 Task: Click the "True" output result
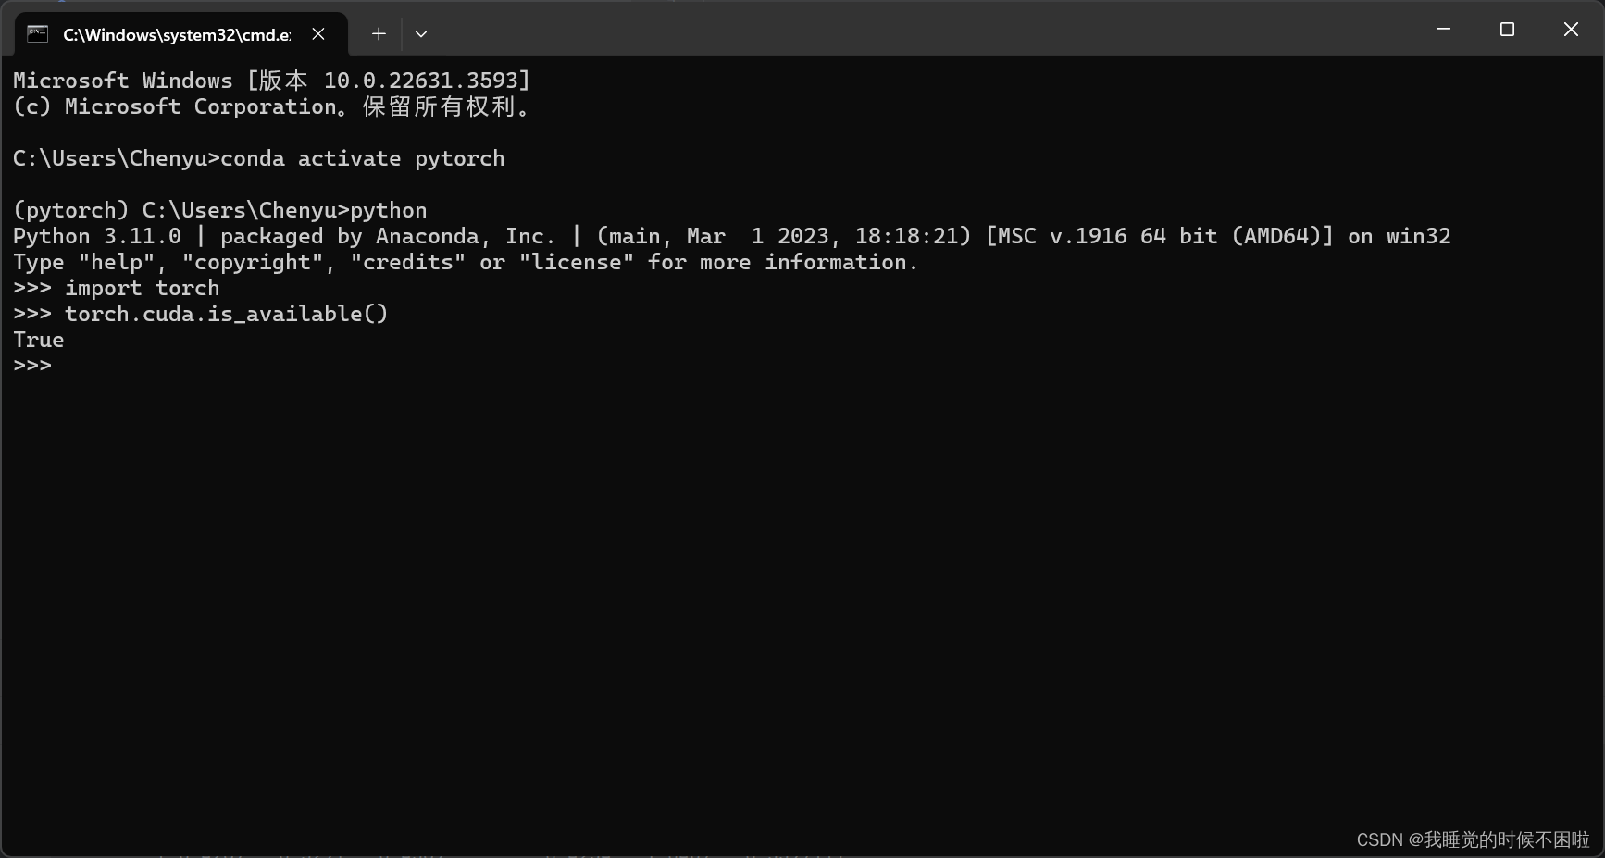[x=39, y=340]
